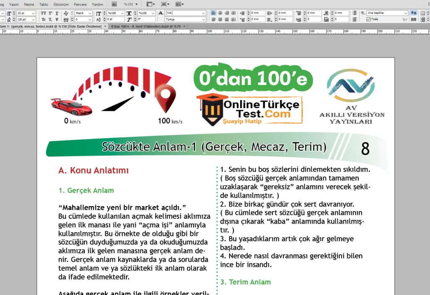Click leading stepper arrows

[14, 19]
